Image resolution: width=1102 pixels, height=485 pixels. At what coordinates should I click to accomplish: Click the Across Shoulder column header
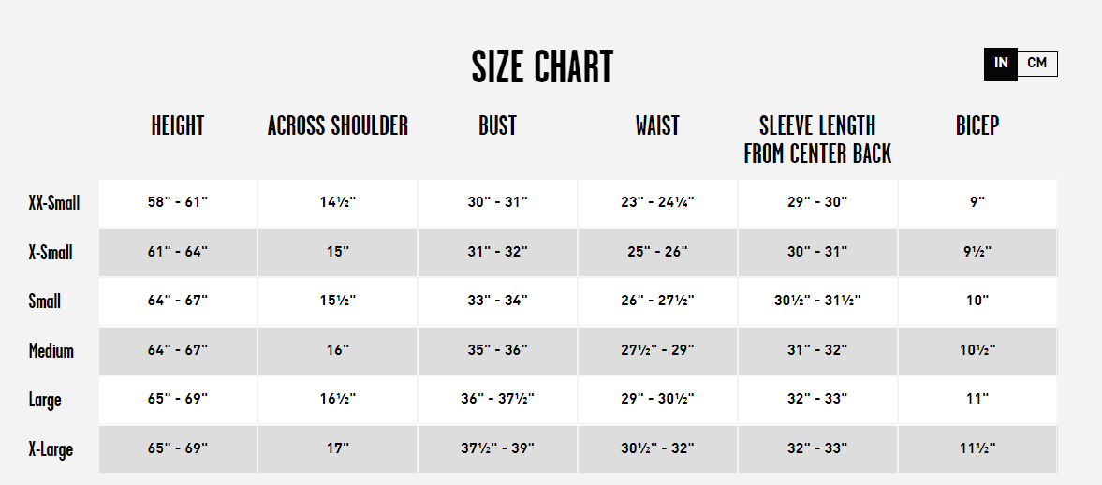pyautogui.click(x=338, y=126)
